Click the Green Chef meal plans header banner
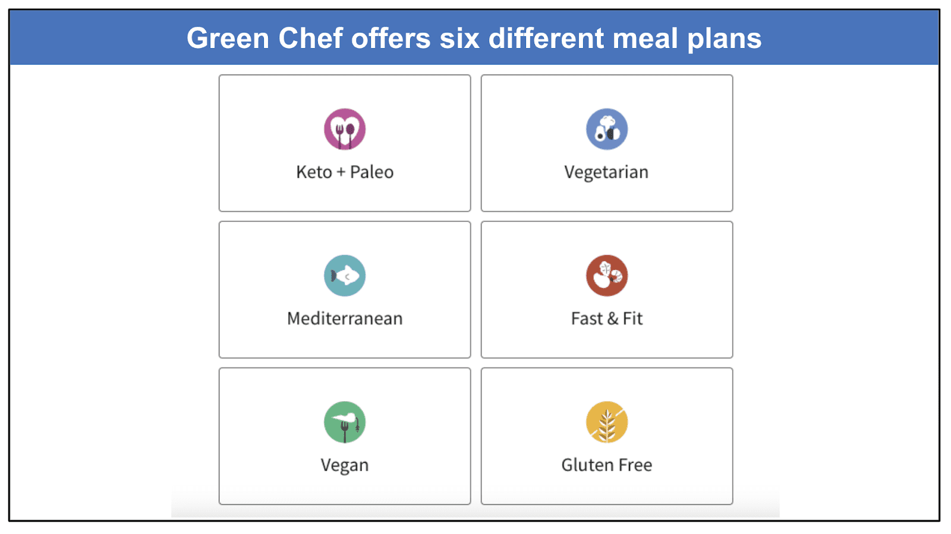Image resolution: width=951 pixels, height=534 pixels. (474, 37)
